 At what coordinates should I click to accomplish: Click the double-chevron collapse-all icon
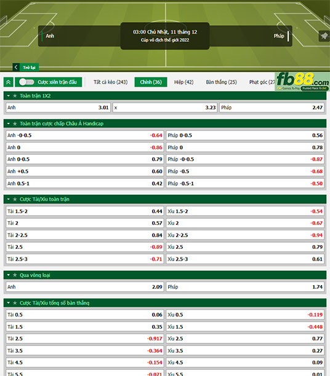(x=9, y=82)
